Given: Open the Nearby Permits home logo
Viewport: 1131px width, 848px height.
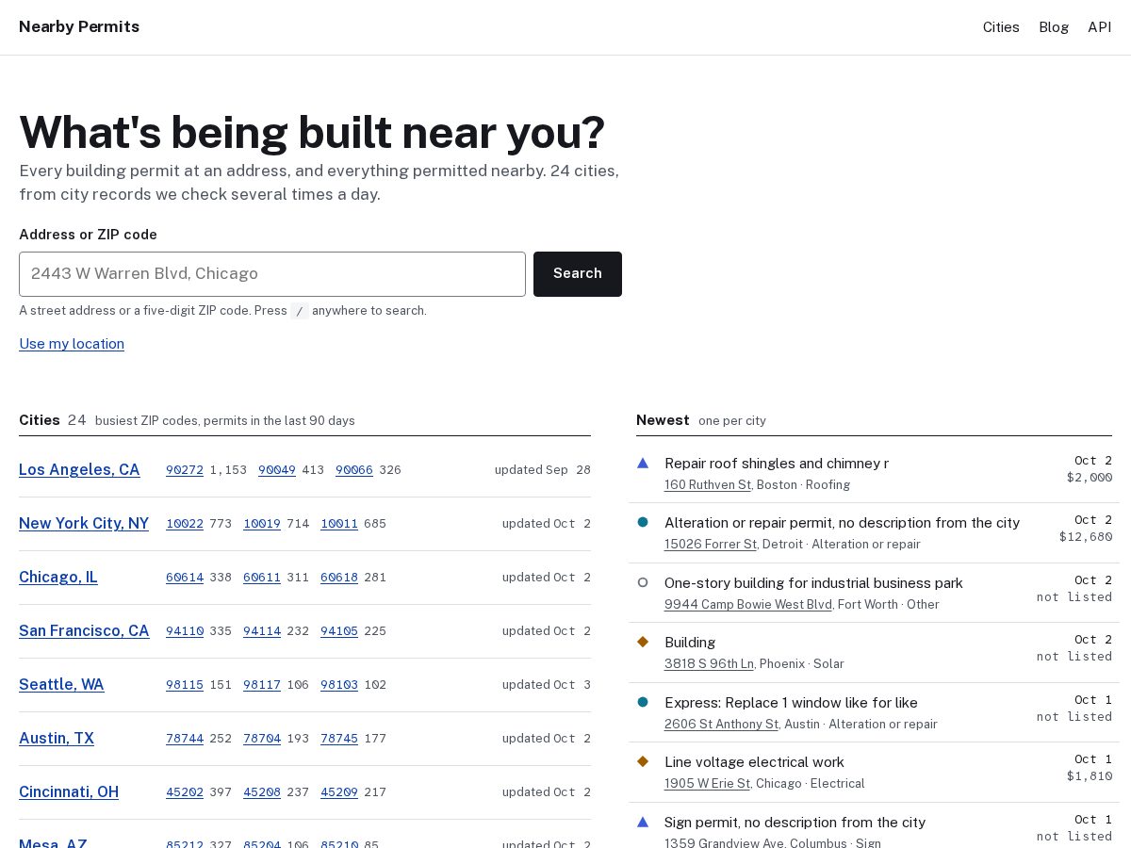Looking at the screenshot, I should click(x=79, y=26).
